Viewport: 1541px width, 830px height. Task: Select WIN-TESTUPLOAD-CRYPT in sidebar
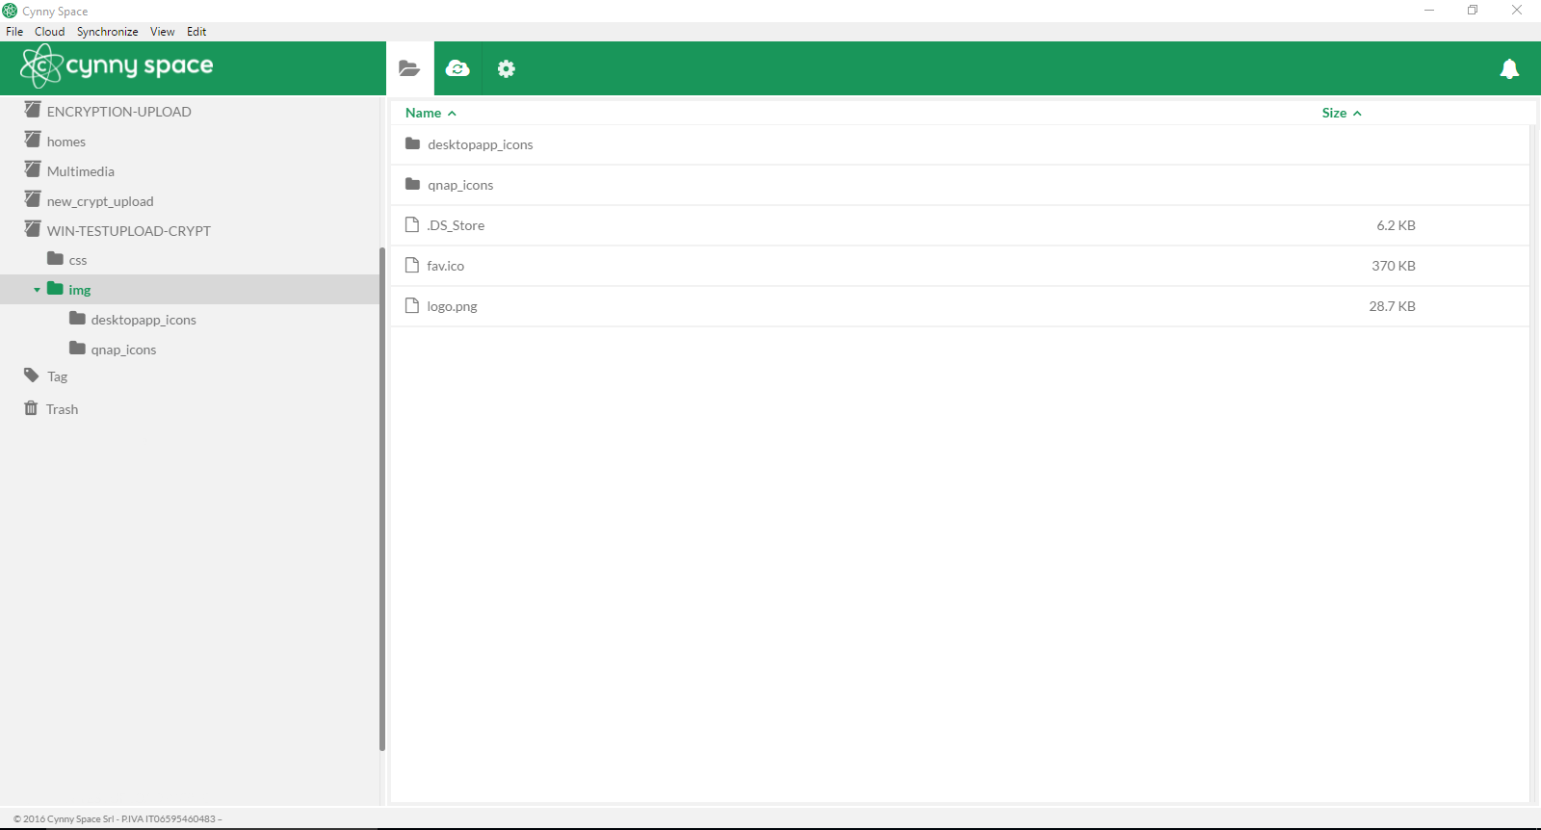[x=129, y=231]
